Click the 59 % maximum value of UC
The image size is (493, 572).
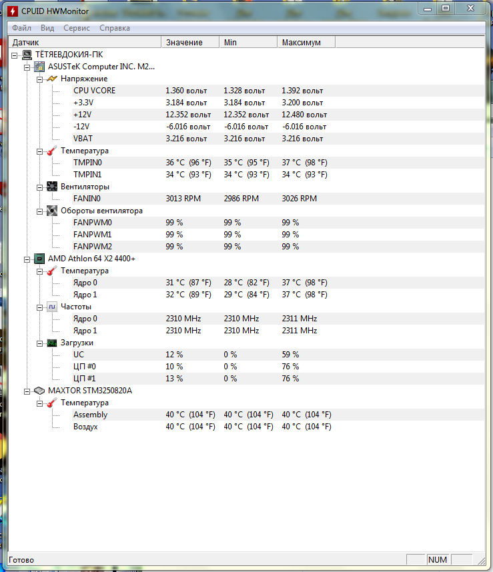pos(290,355)
